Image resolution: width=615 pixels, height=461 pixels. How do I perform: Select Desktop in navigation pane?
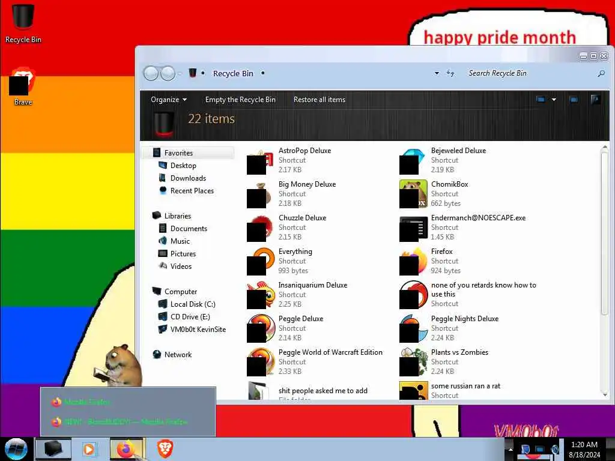coord(183,166)
